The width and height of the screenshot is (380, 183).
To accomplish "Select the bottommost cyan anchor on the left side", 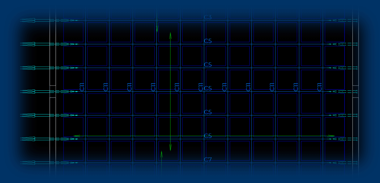I will (x=28, y=163).
